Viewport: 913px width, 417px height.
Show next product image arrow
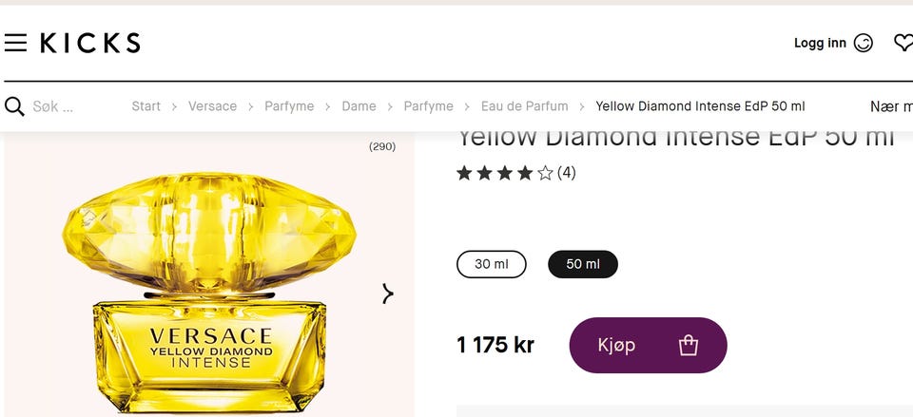[x=388, y=294]
